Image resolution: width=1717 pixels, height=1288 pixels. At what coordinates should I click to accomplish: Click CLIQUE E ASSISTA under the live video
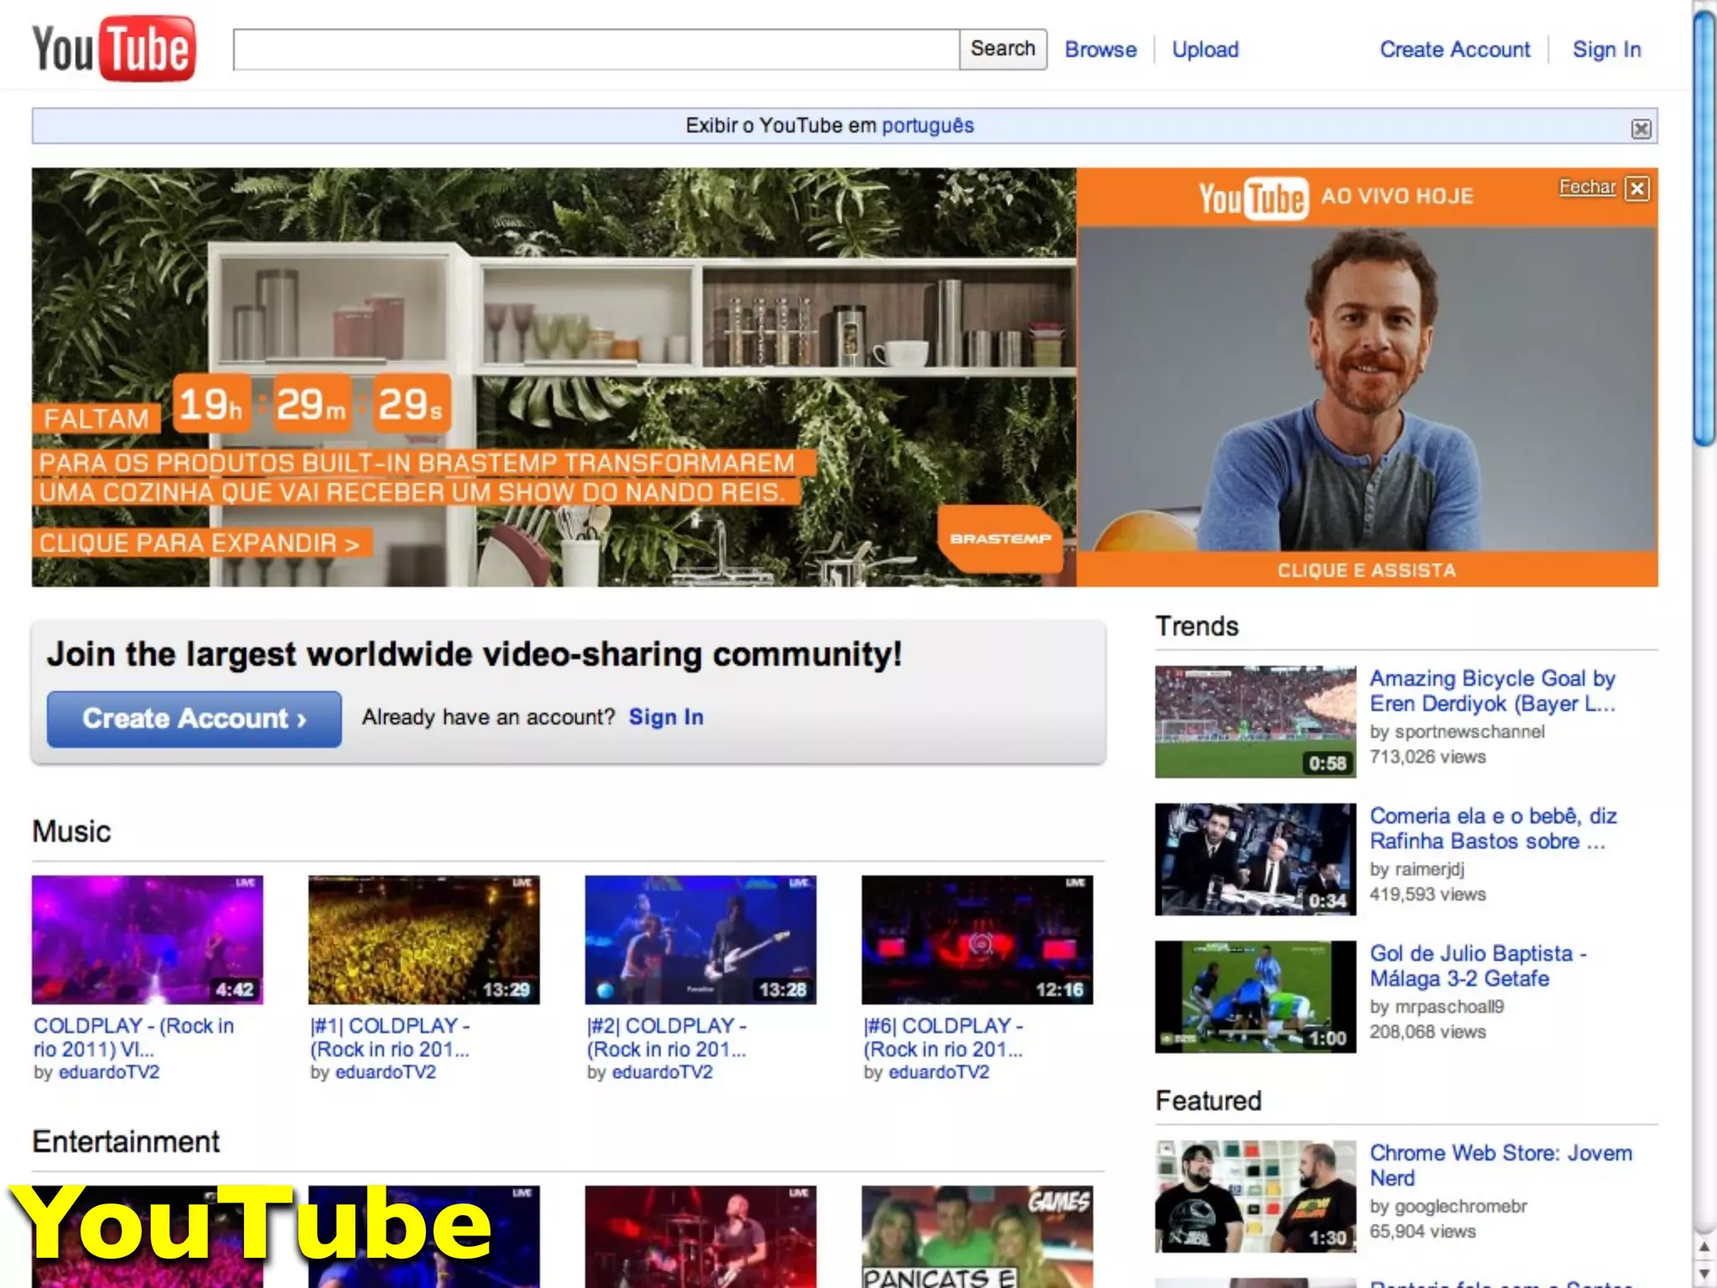tap(1367, 570)
